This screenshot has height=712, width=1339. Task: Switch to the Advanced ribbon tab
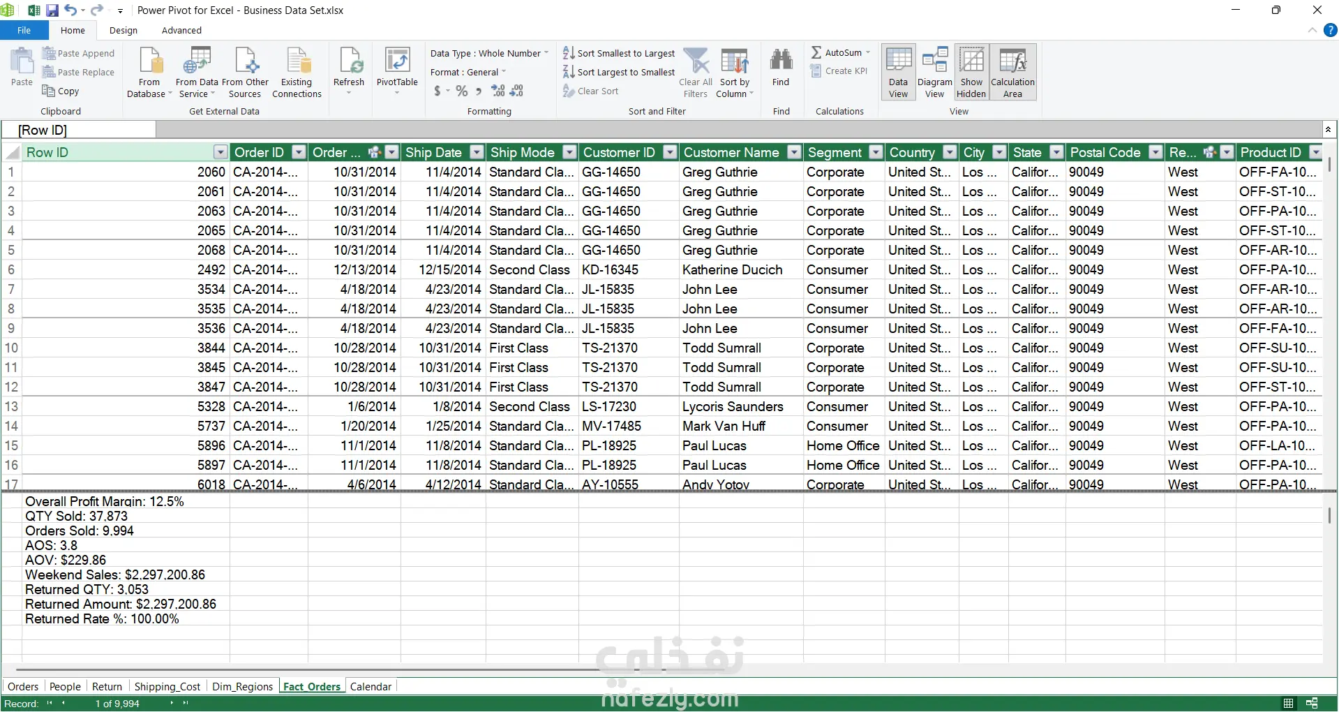click(181, 30)
